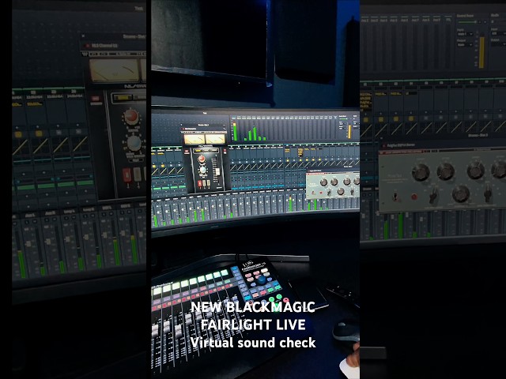506x379 pixels.
Task: Toggle first grey channel button in right view
Action: 425,118
